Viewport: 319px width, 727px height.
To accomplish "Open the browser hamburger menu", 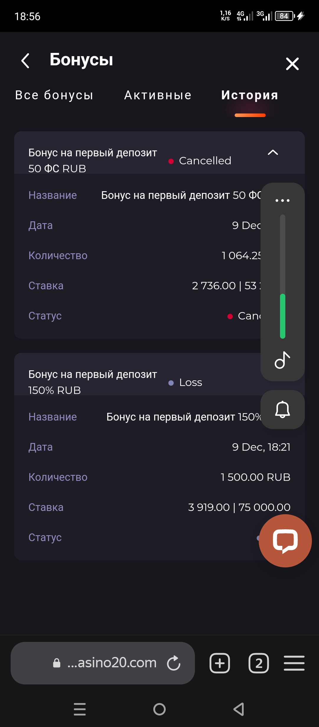I will point(294,663).
